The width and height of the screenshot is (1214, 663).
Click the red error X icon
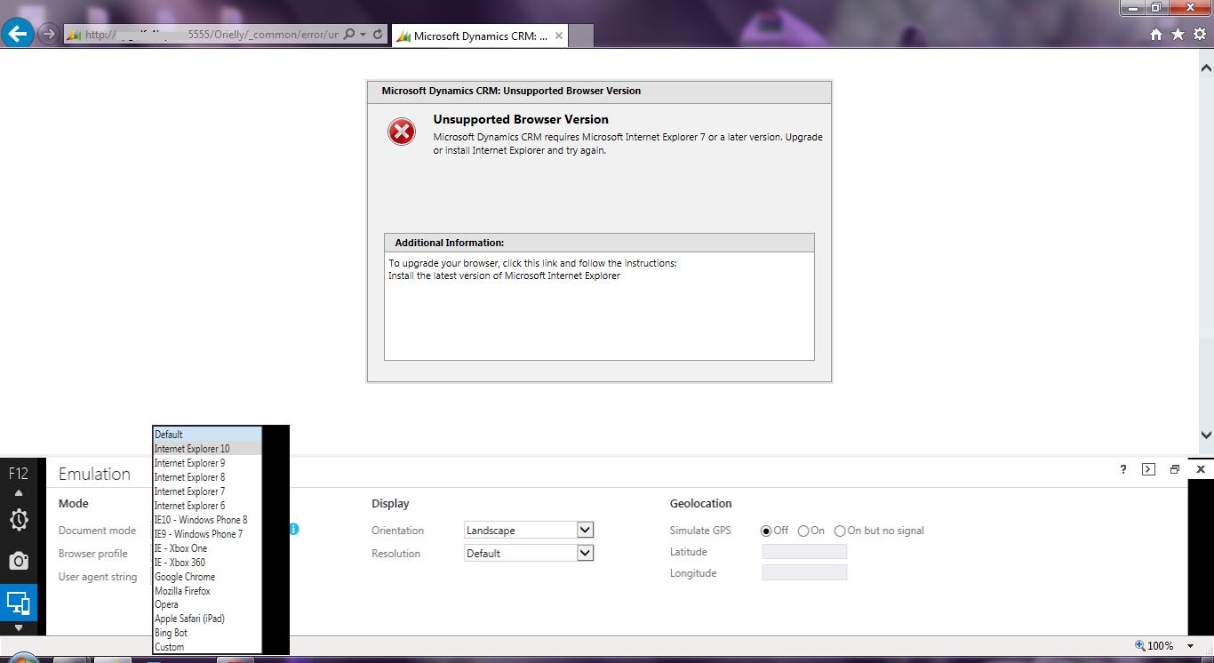coord(402,132)
